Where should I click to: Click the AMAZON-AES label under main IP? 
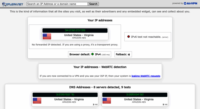click(x=79, y=38)
